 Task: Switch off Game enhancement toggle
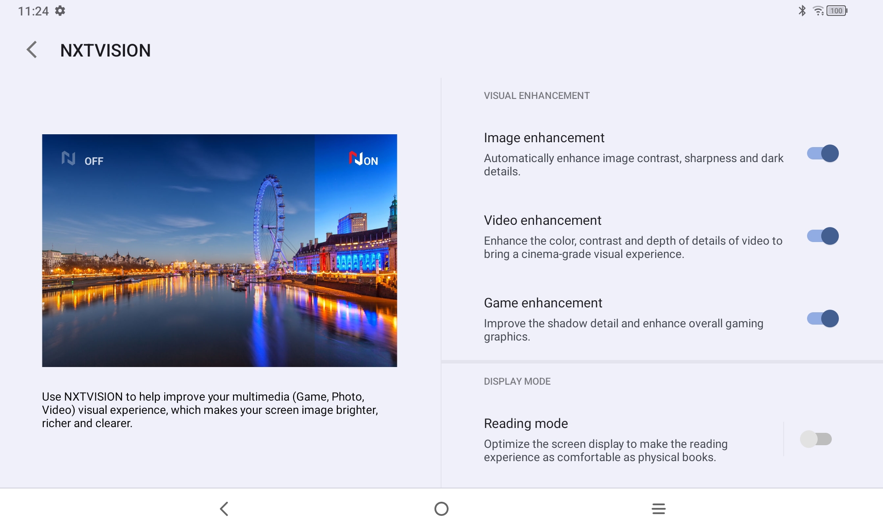pyautogui.click(x=823, y=319)
